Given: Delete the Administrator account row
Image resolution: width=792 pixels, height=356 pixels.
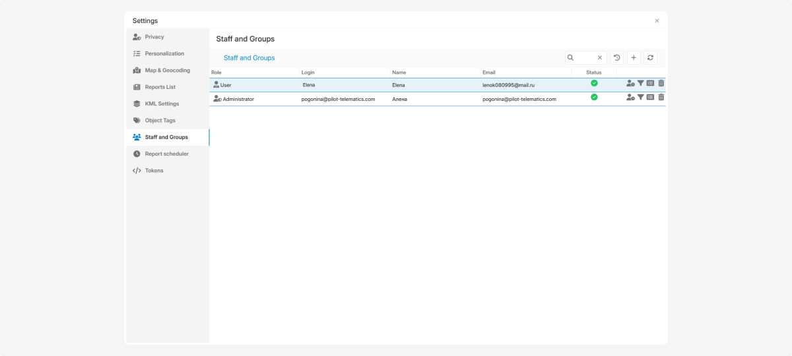Looking at the screenshot, I should point(661,98).
